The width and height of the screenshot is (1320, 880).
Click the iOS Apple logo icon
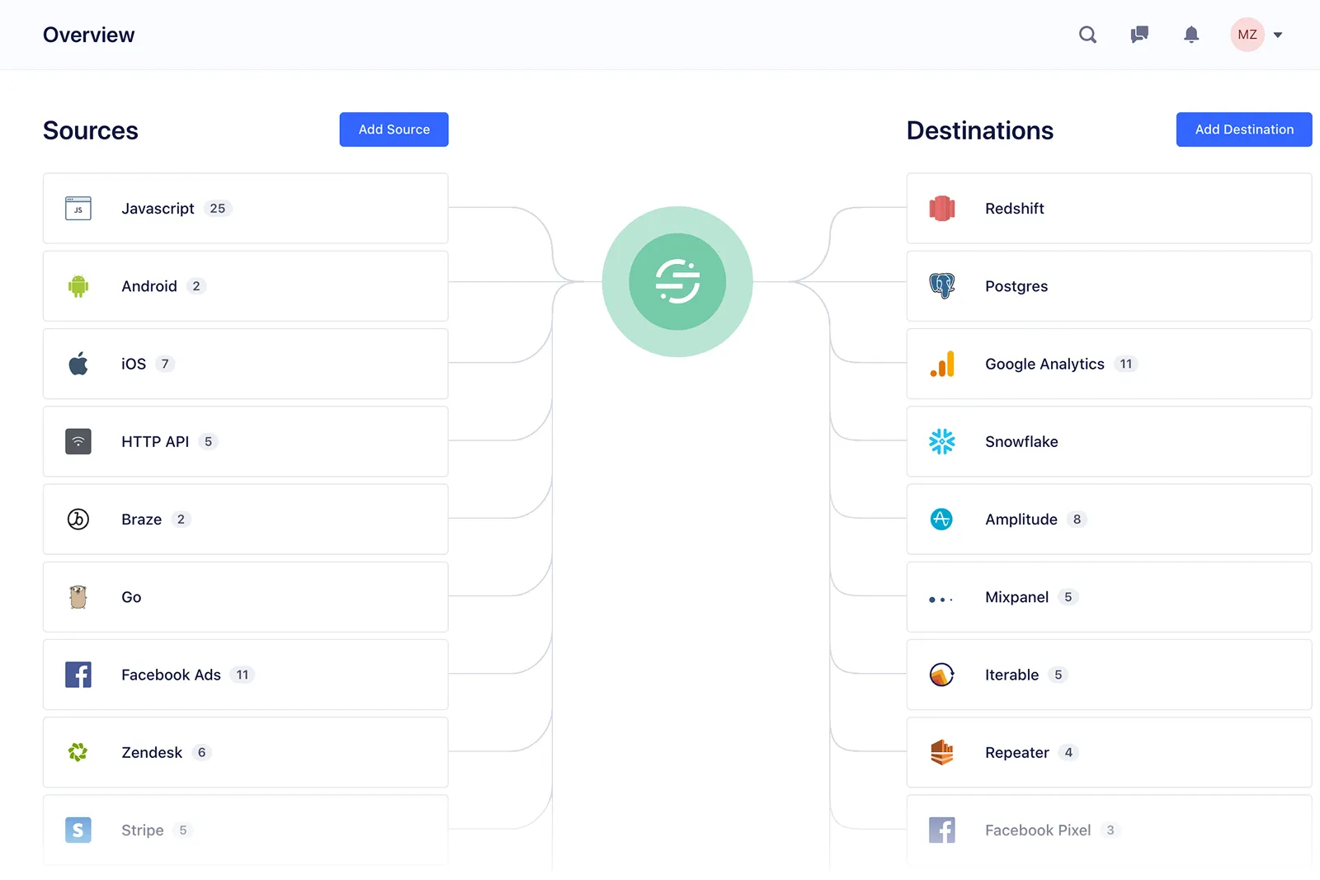click(x=78, y=364)
